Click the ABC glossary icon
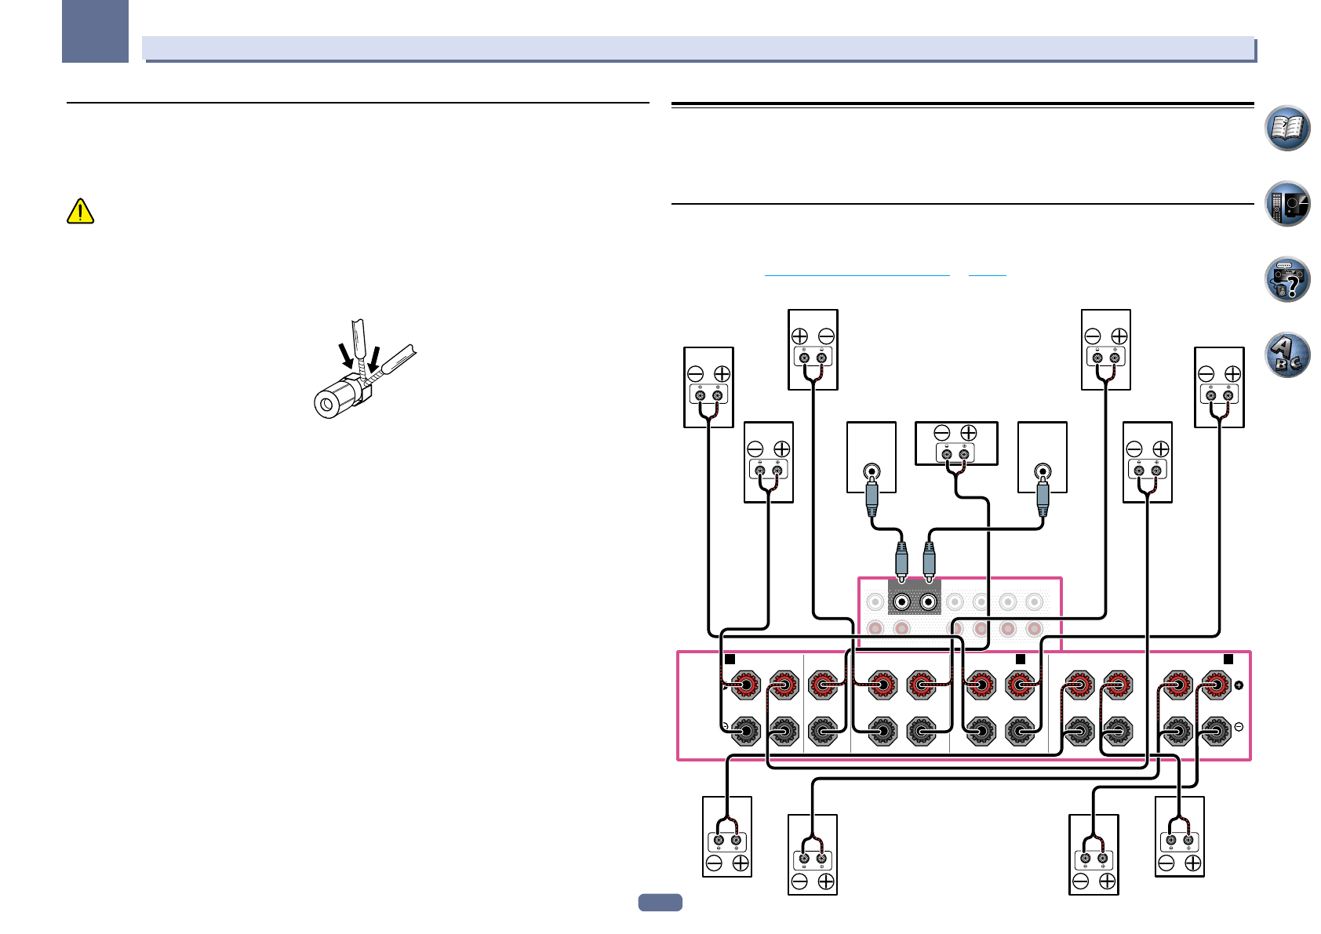This screenshot has height=934, width=1321. tap(1287, 354)
